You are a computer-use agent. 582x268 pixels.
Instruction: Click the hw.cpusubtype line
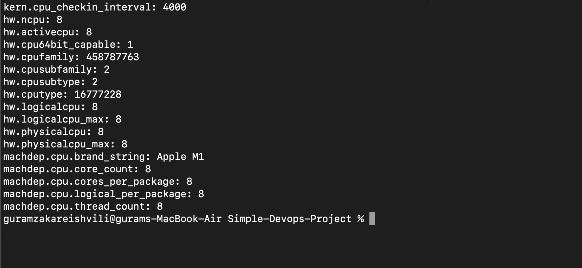click(51, 82)
